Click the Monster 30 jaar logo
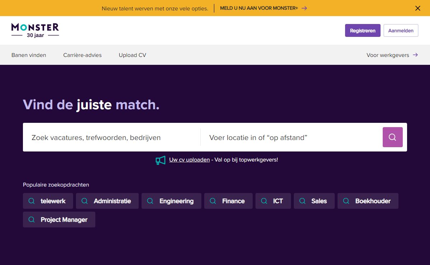Screen dimensions: 430x265 35,30
